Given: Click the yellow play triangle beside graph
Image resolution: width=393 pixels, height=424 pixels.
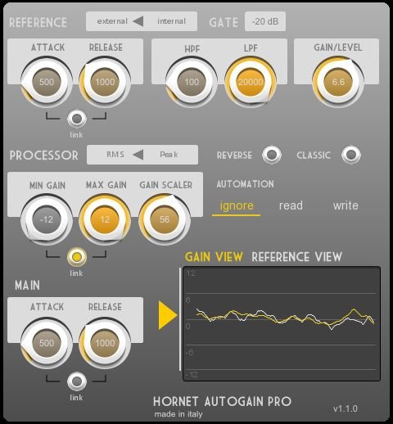Looking at the screenshot, I should 168,315.
